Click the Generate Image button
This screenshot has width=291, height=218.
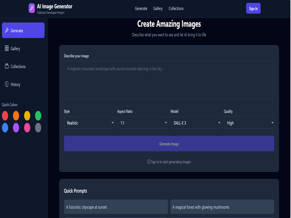tap(169, 144)
